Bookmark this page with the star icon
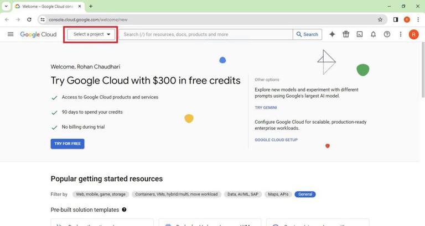 [x=380, y=19]
